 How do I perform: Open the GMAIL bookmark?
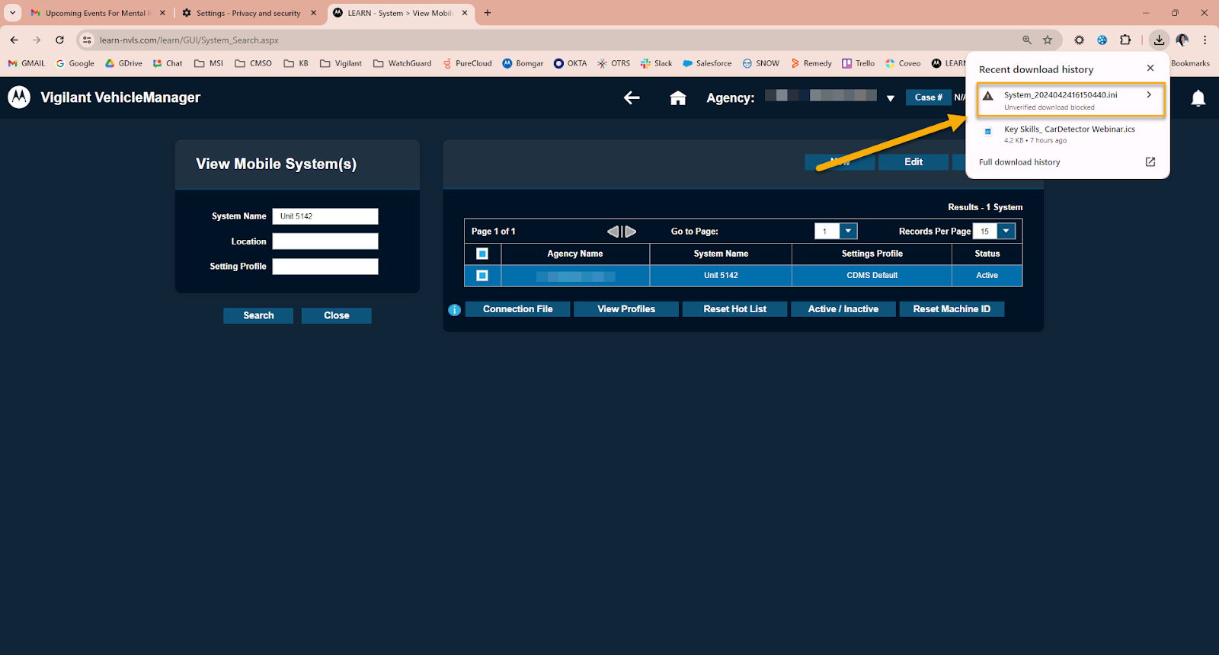click(x=27, y=63)
